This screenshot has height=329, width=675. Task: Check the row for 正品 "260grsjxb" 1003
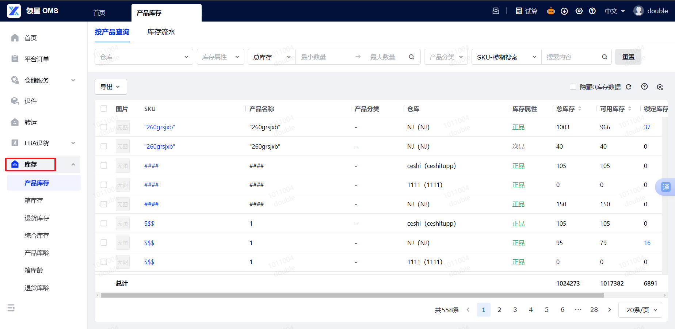pyautogui.click(x=104, y=127)
